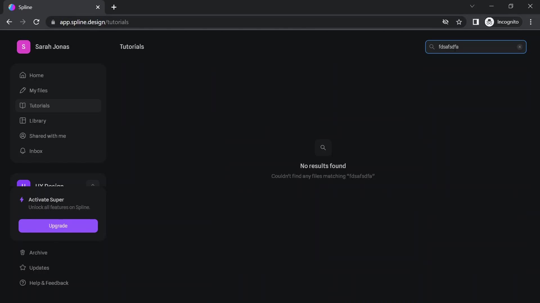Screen dimensions: 540x303
Task: Select the Updates star icon
Action: click(x=22, y=268)
